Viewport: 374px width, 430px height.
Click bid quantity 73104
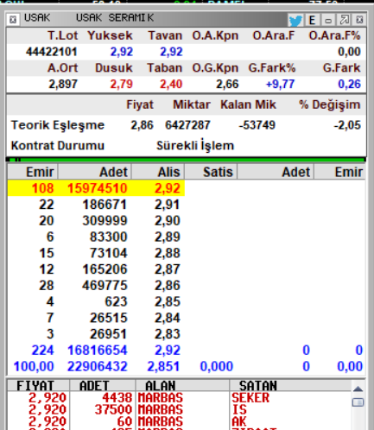108,253
